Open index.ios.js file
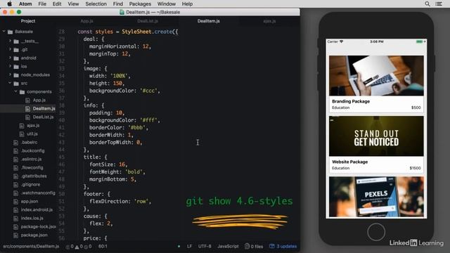The image size is (450, 253). tap(32, 219)
